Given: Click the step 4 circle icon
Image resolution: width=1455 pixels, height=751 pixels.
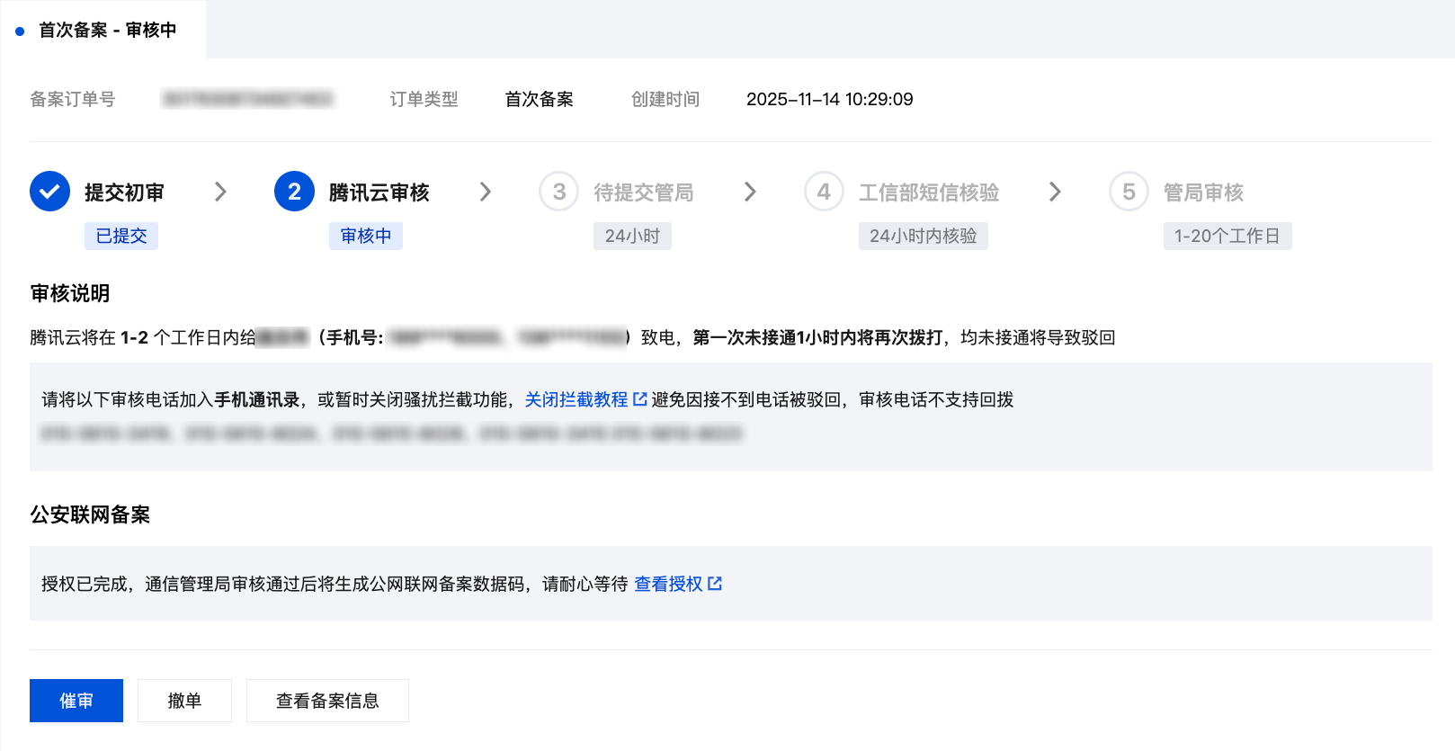Looking at the screenshot, I should tap(824, 192).
